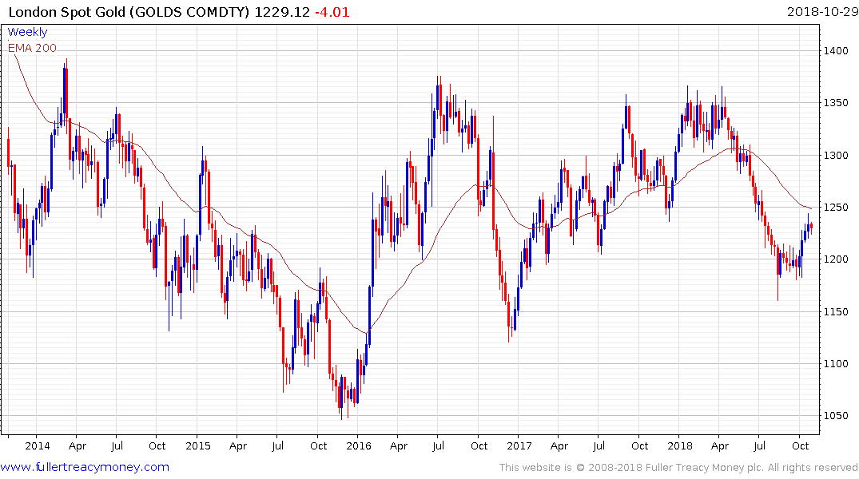859x479 pixels.
Task: Click the 1200 price axis label
Action: pos(836,259)
